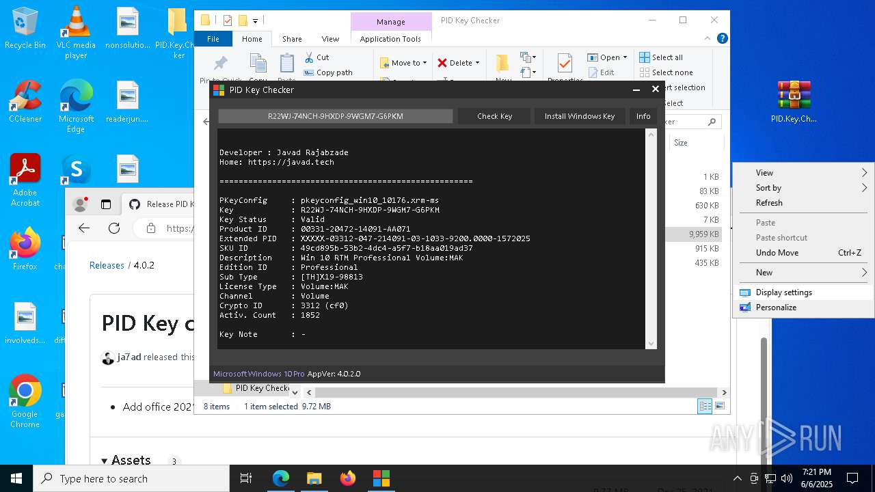Viewport: 875px width, 492px height.
Task: Choose Undo Move from the context menu
Action: (x=803, y=253)
